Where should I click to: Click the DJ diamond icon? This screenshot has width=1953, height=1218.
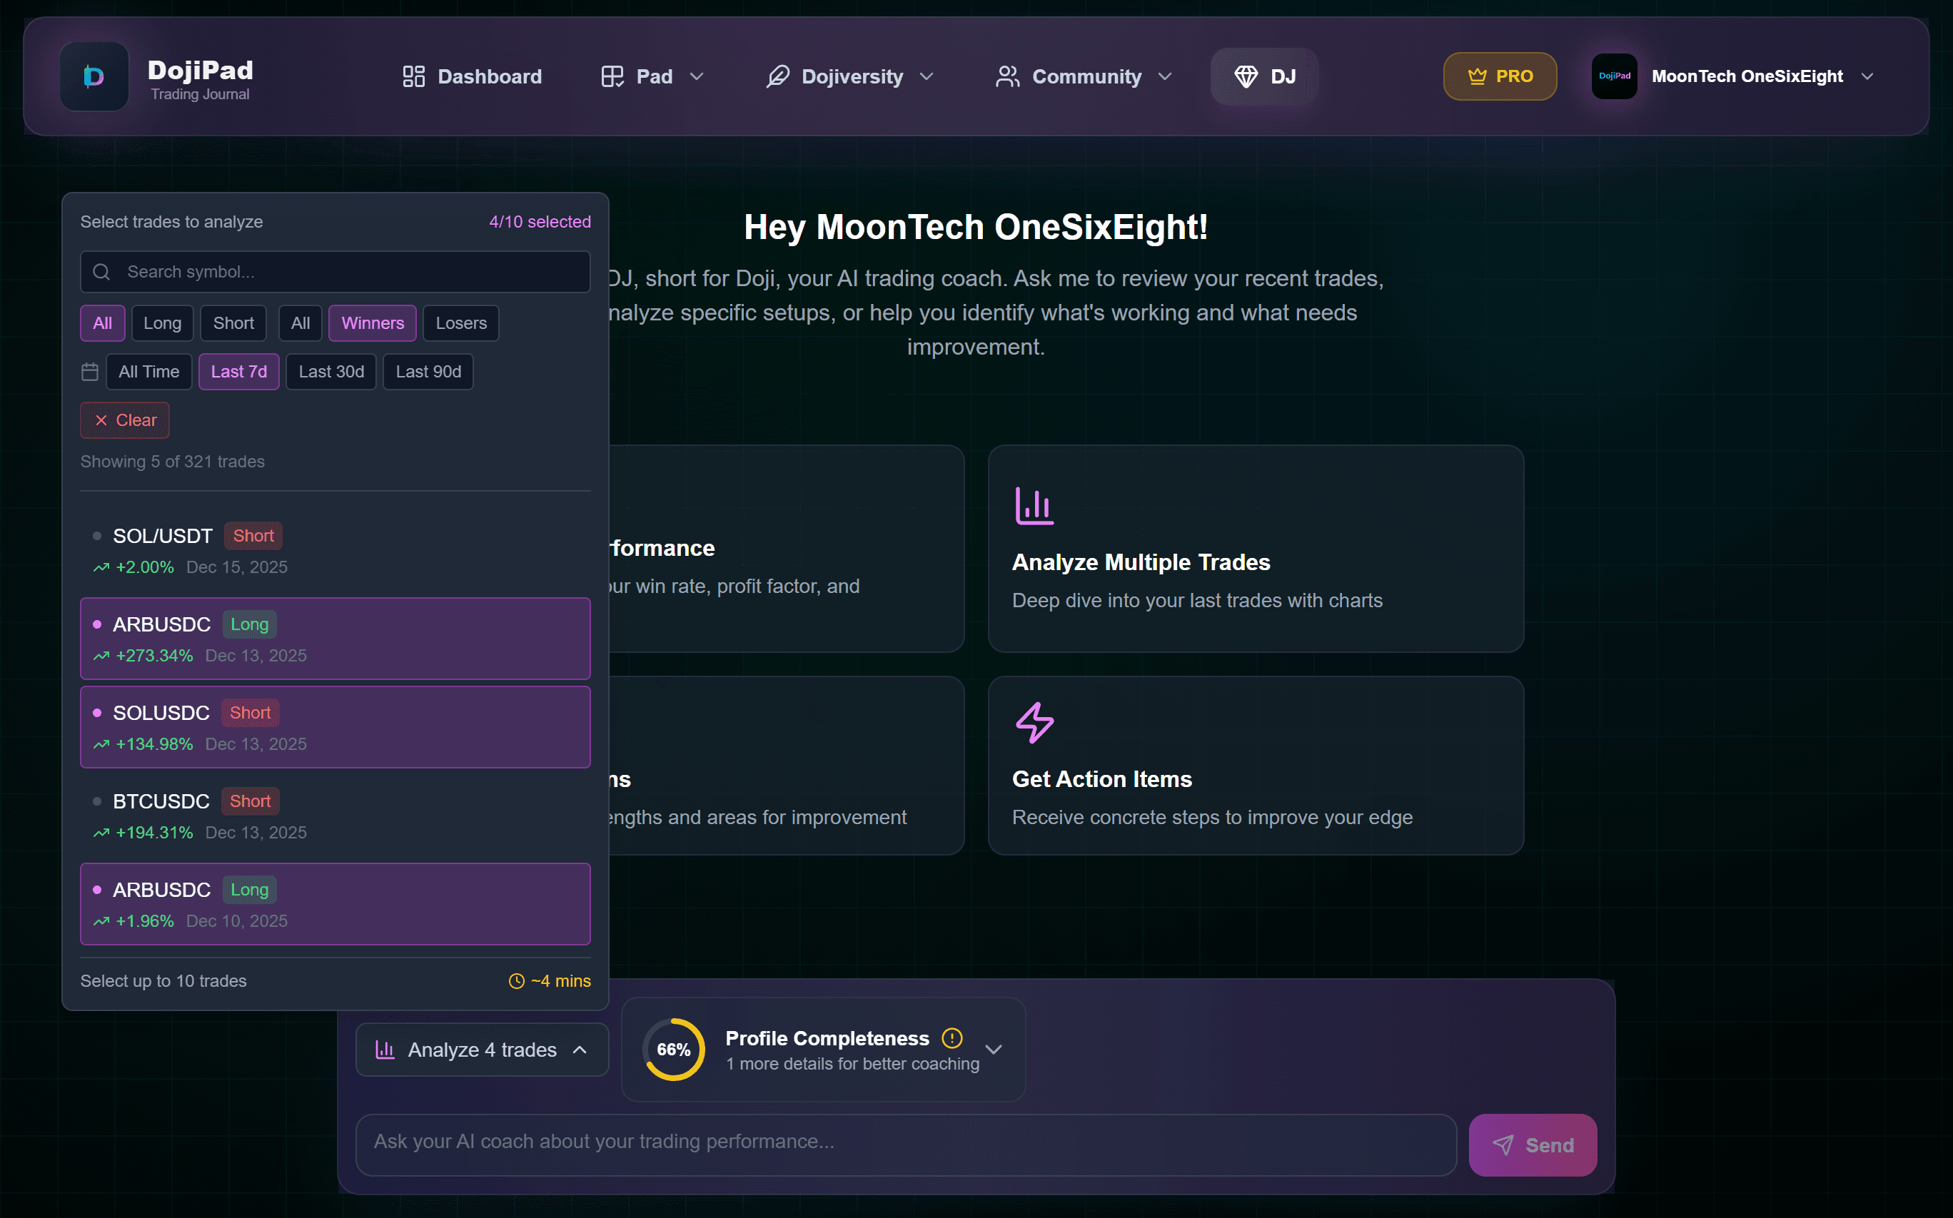[1246, 76]
